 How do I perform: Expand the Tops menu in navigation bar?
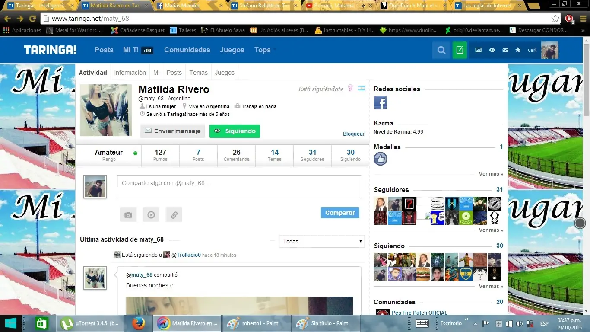[264, 50]
